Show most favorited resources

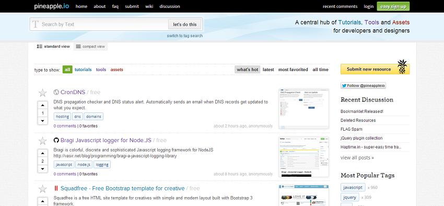(x=293, y=70)
